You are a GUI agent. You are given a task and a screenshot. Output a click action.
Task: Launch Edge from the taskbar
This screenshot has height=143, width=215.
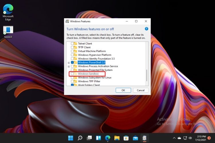107,138
